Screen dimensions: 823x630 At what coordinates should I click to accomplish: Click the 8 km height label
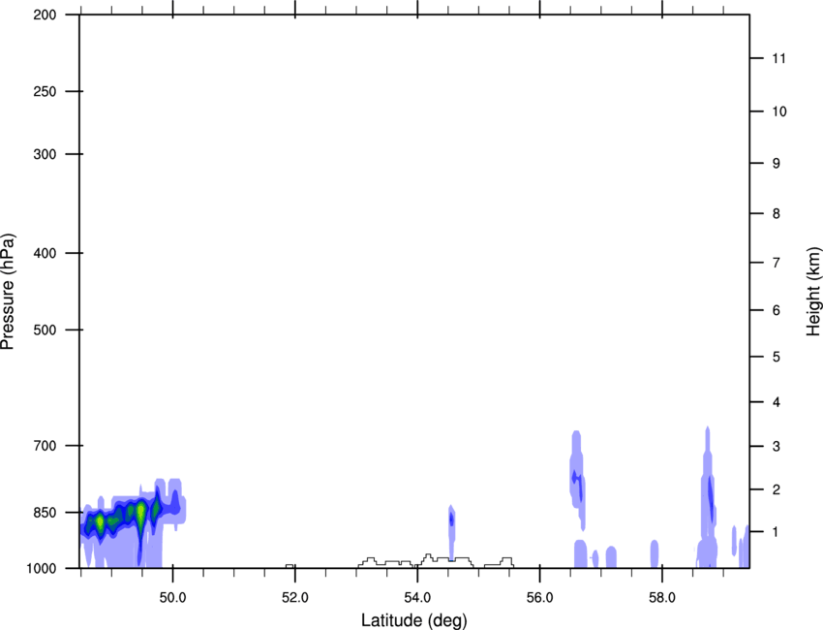pyautogui.click(x=777, y=213)
